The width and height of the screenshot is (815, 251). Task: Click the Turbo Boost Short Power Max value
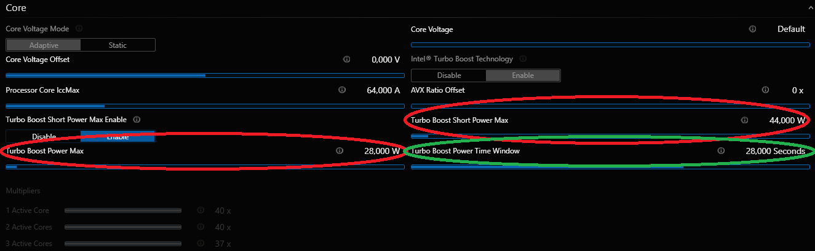tap(787, 120)
